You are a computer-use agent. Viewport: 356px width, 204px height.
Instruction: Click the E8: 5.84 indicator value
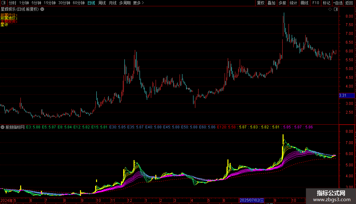pos(65,127)
